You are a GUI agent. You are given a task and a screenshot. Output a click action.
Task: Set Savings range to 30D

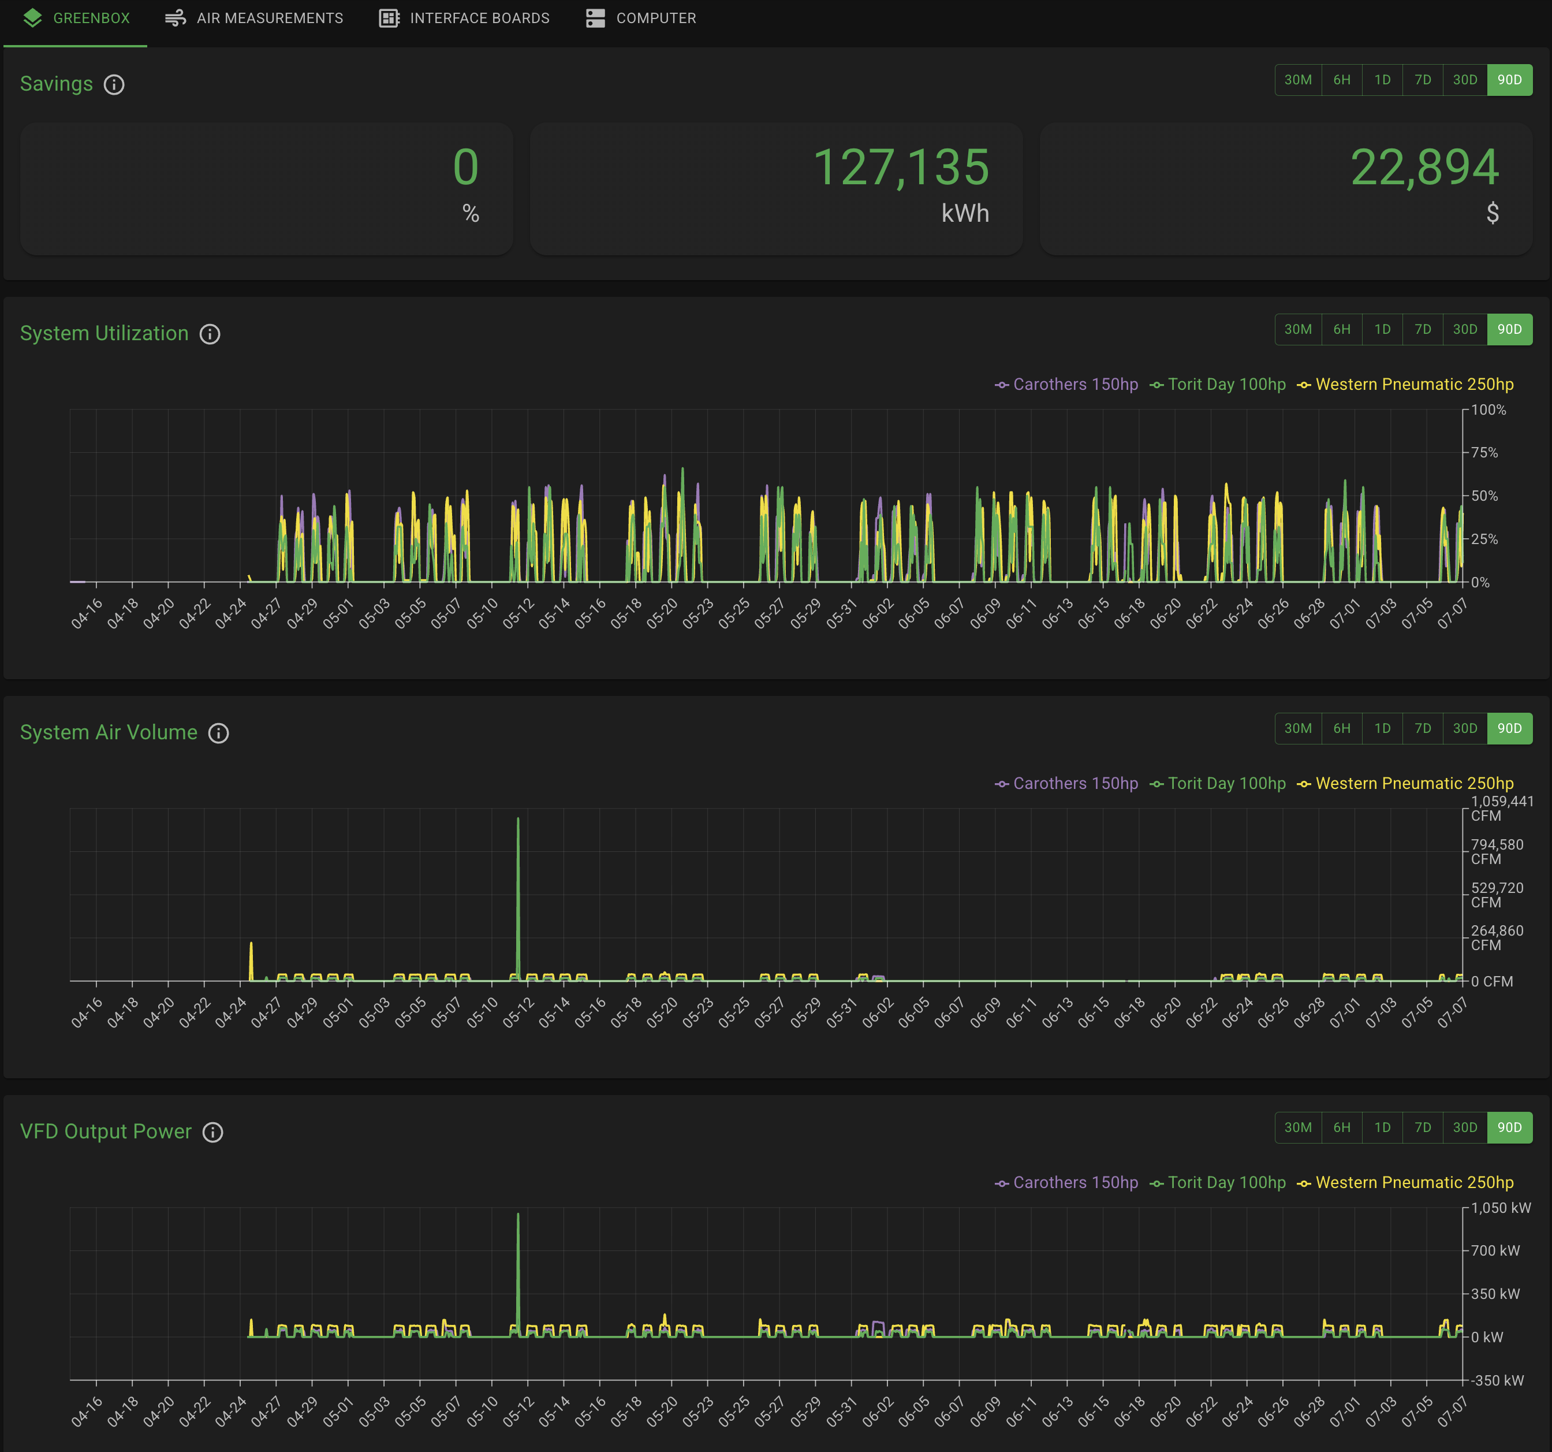click(x=1465, y=80)
